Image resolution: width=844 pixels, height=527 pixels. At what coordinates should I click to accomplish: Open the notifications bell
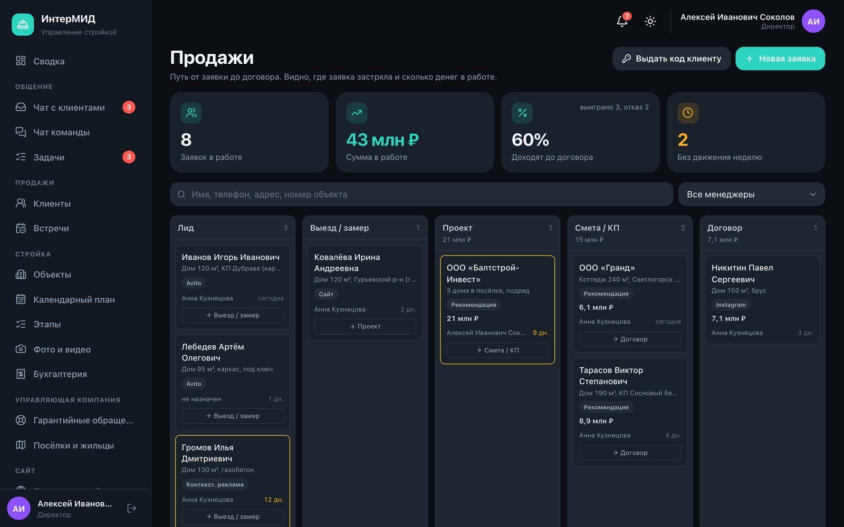[622, 21]
